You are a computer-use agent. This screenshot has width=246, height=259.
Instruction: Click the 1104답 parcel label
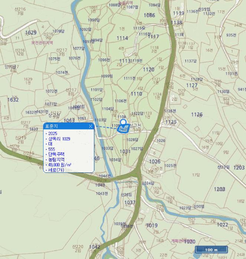click(x=108, y=109)
